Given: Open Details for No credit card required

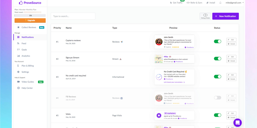Looking at the screenshot, I should [x=231, y=79].
